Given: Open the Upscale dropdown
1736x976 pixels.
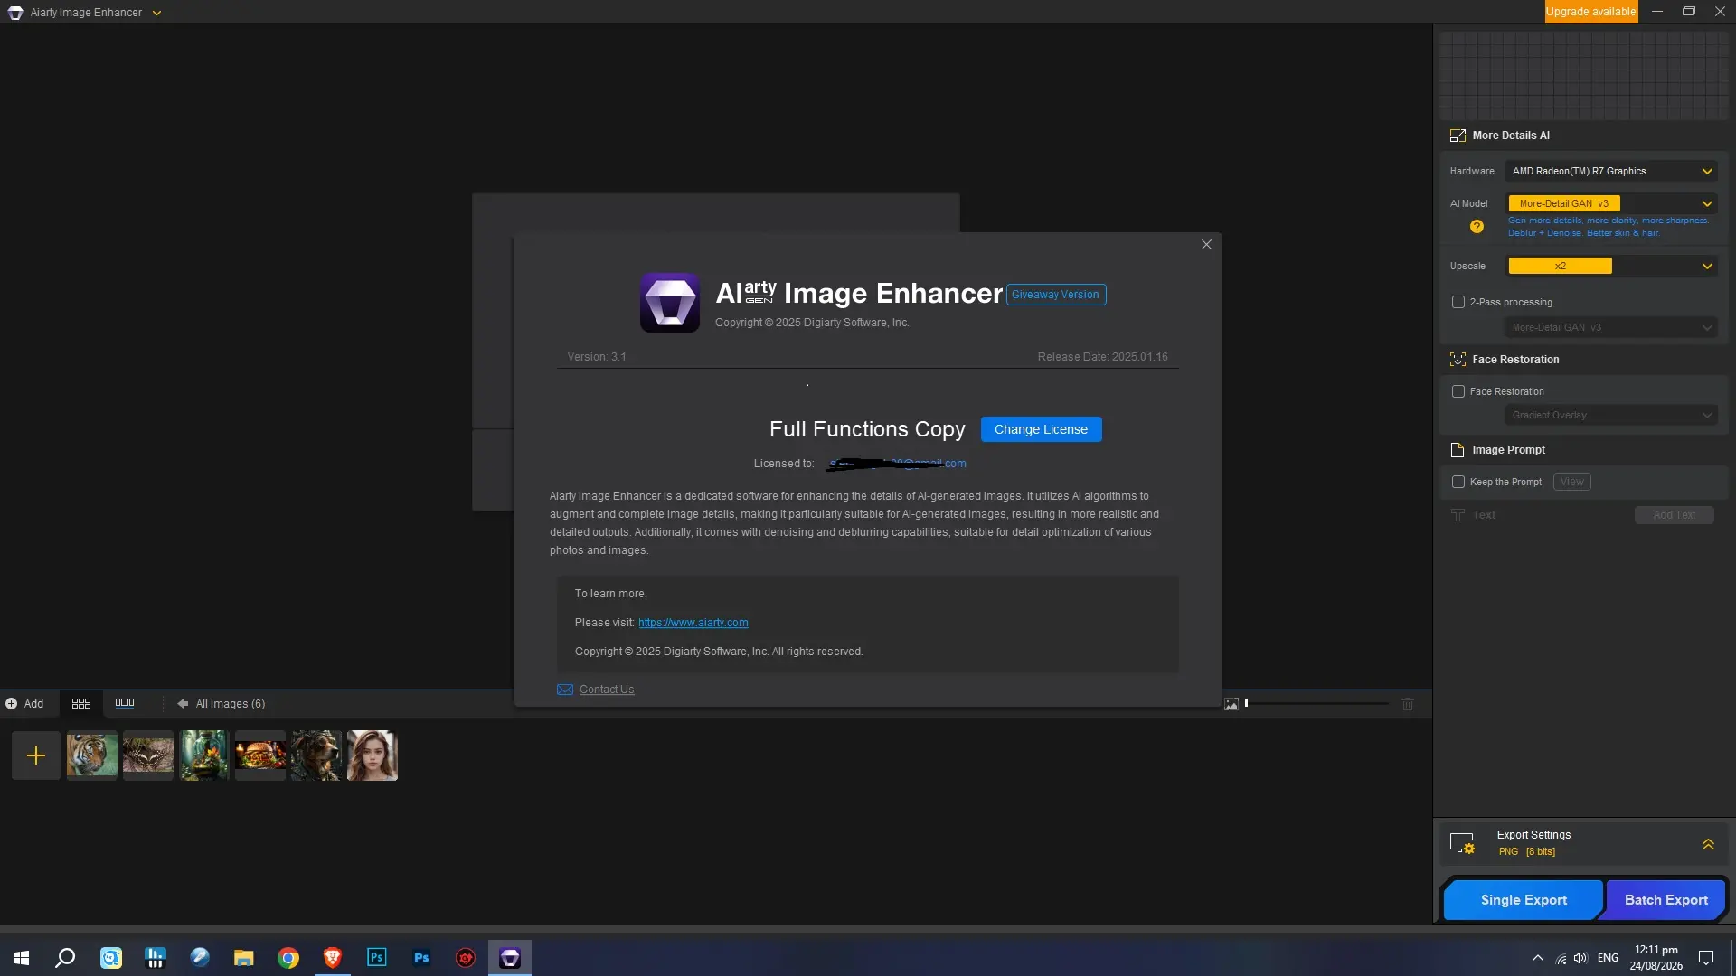Looking at the screenshot, I should 1611,266.
